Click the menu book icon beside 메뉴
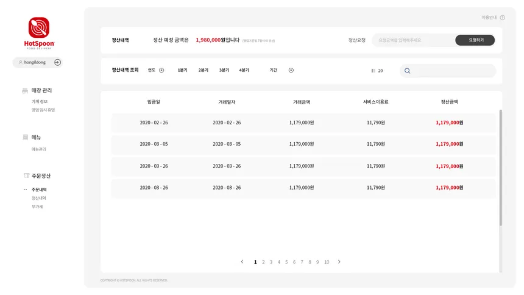This screenshot has height=295, width=524. [26, 137]
